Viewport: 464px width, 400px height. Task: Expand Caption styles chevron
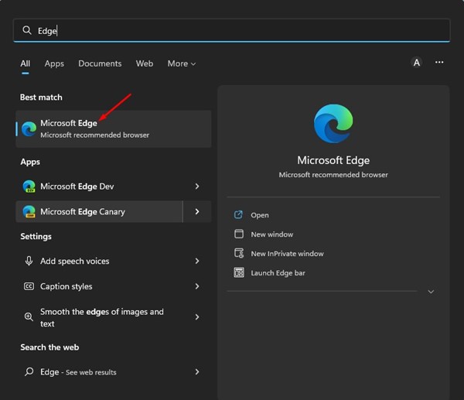click(x=197, y=286)
